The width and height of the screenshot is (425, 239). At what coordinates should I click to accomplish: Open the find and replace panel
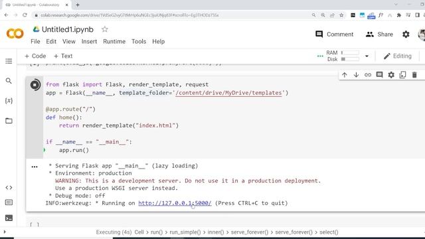click(9, 81)
